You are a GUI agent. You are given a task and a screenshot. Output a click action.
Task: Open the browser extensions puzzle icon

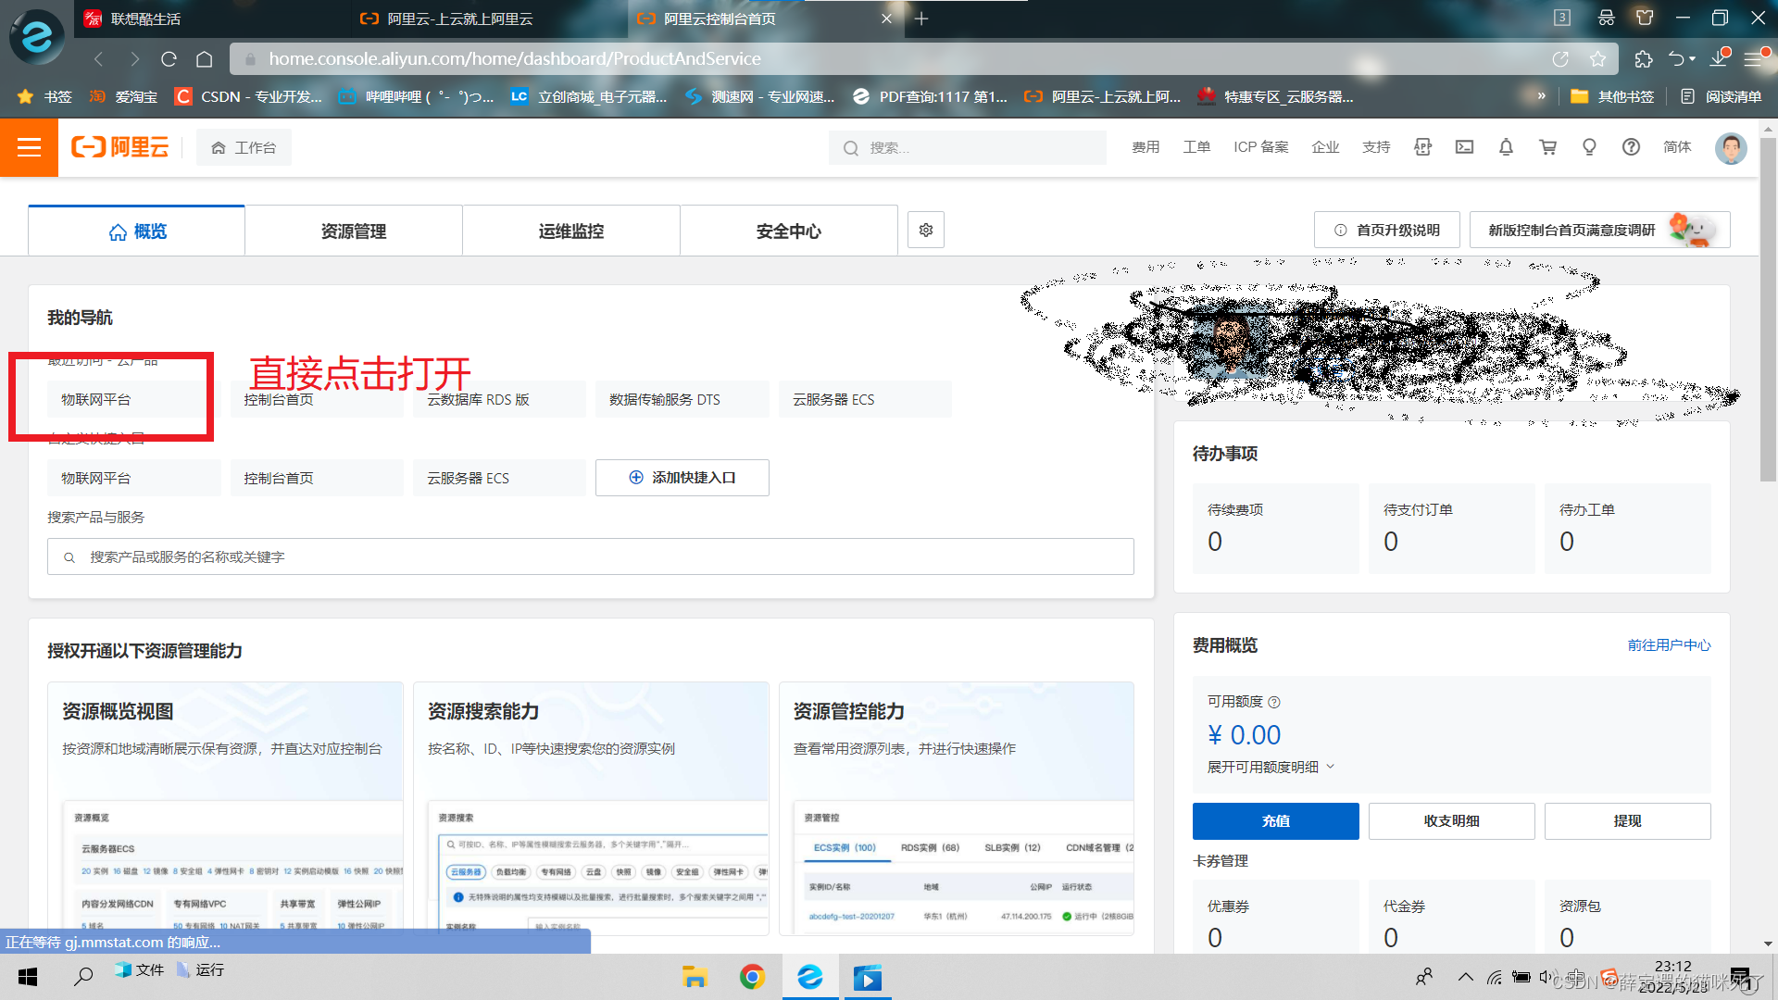(1644, 59)
